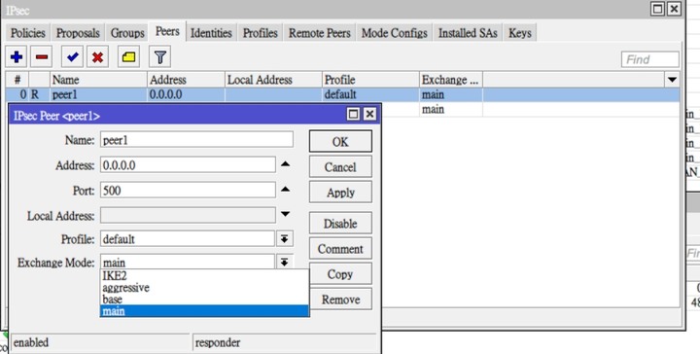Collapse the Address field arrow
The image size is (700, 354).
pyautogui.click(x=285, y=164)
